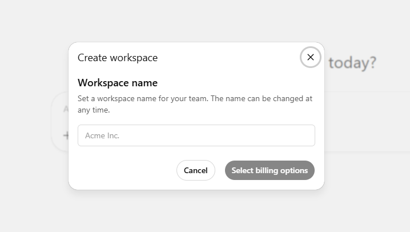Click the Workspace name input field

(x=196, y=135)
